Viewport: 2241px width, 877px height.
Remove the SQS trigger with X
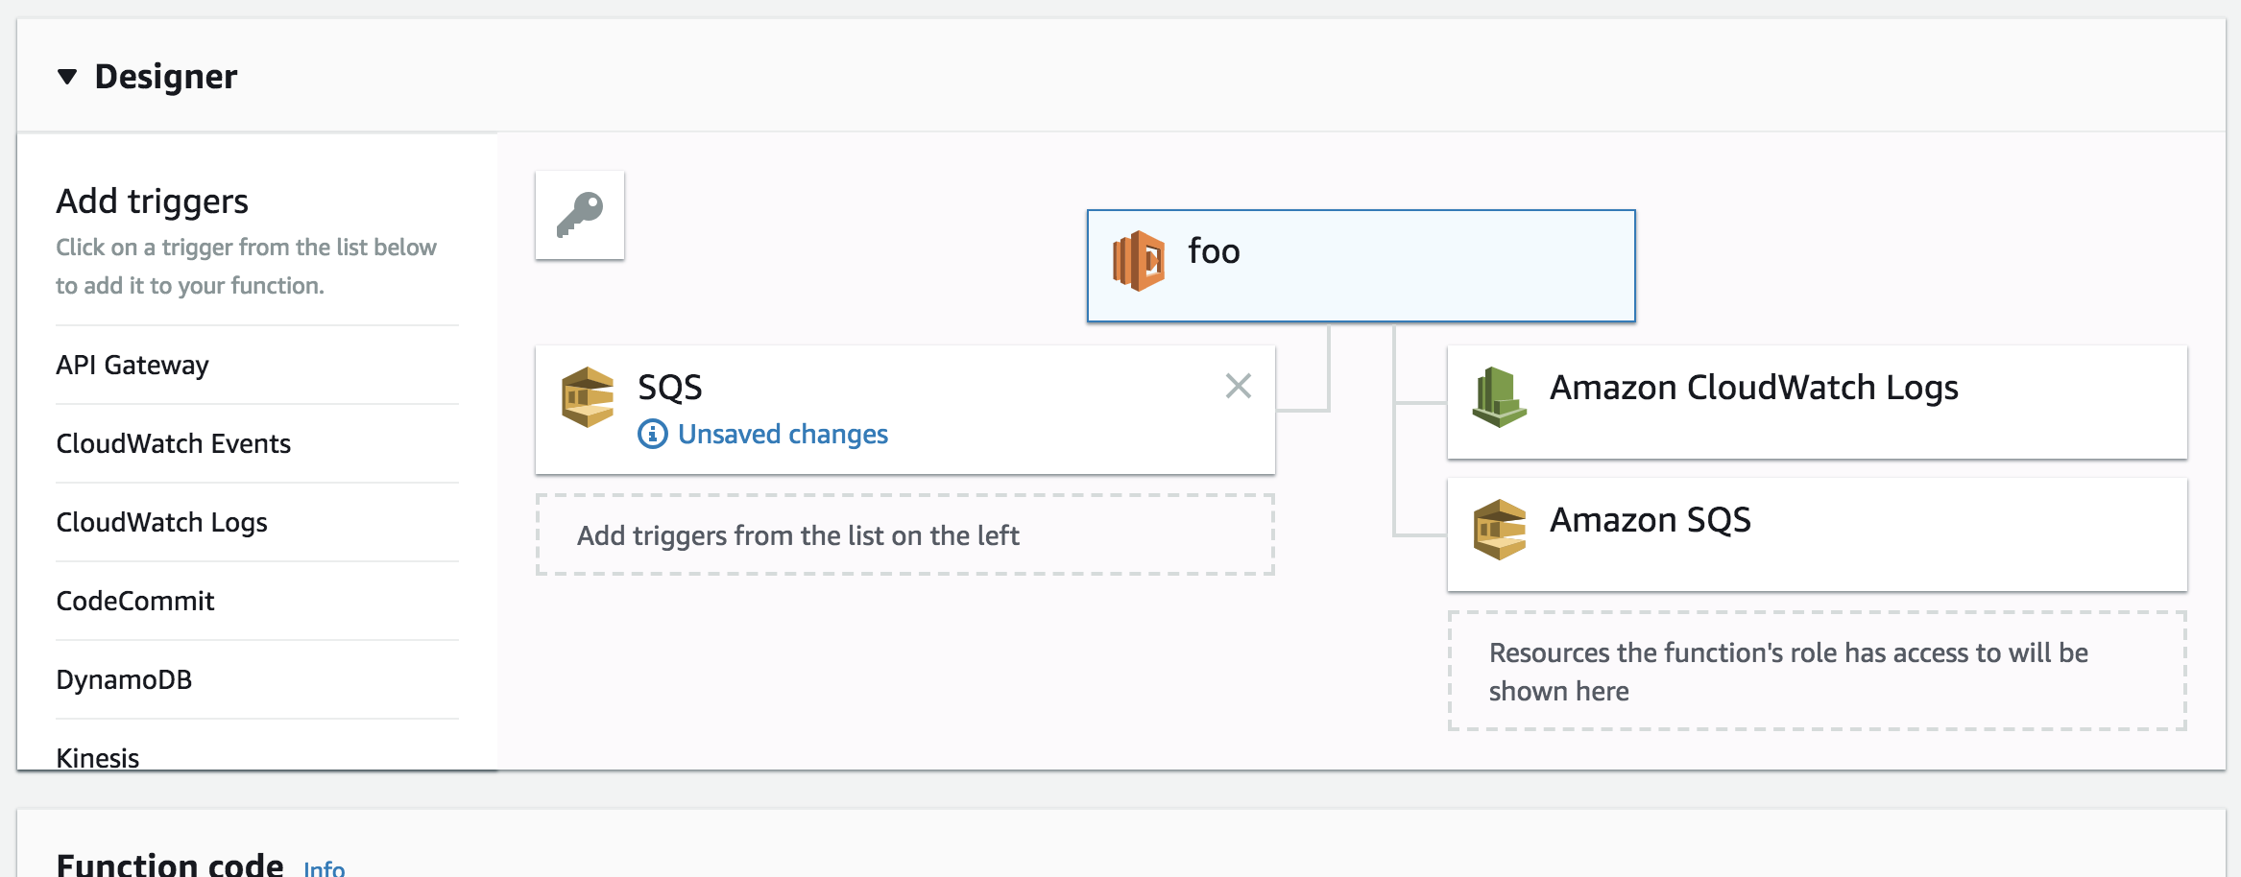click(1239, 386)
